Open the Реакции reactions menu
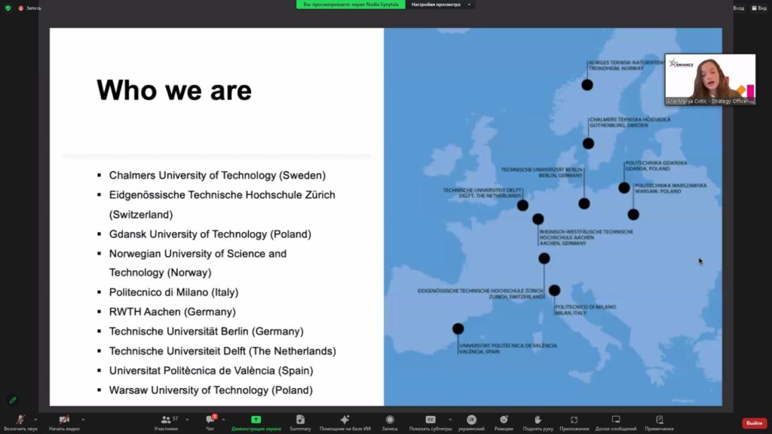Image resolution: width=772 pixels, height=434 pixels. (x=504, y=420)
